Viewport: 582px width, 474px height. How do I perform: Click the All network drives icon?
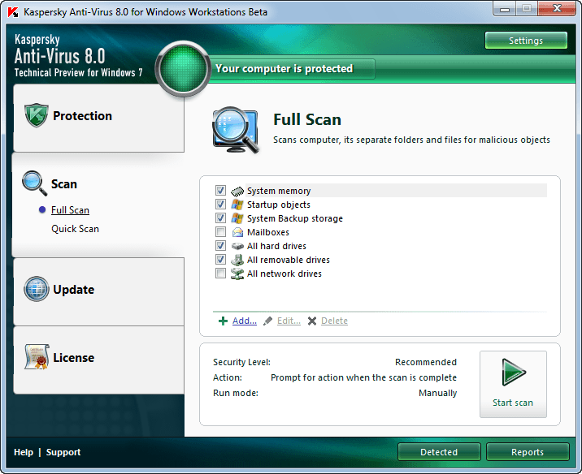tap(237, 274)
